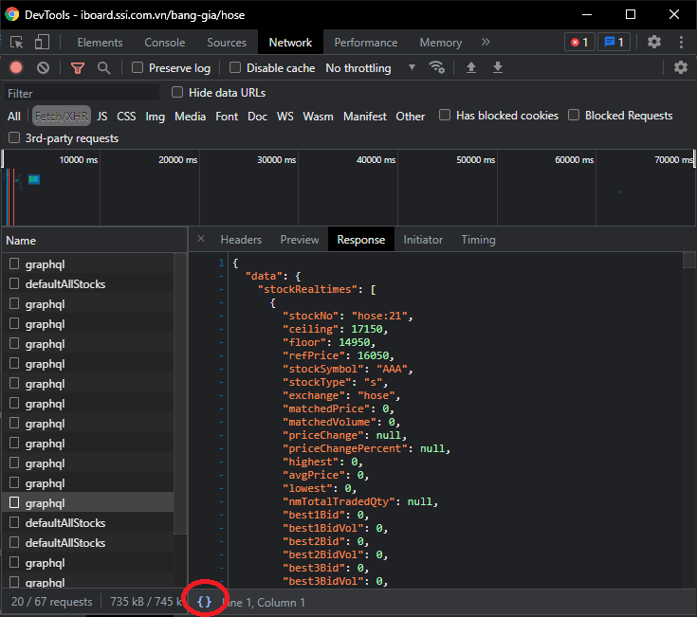
Task: Filter requests by Other
Action: (x=410, y=117)
